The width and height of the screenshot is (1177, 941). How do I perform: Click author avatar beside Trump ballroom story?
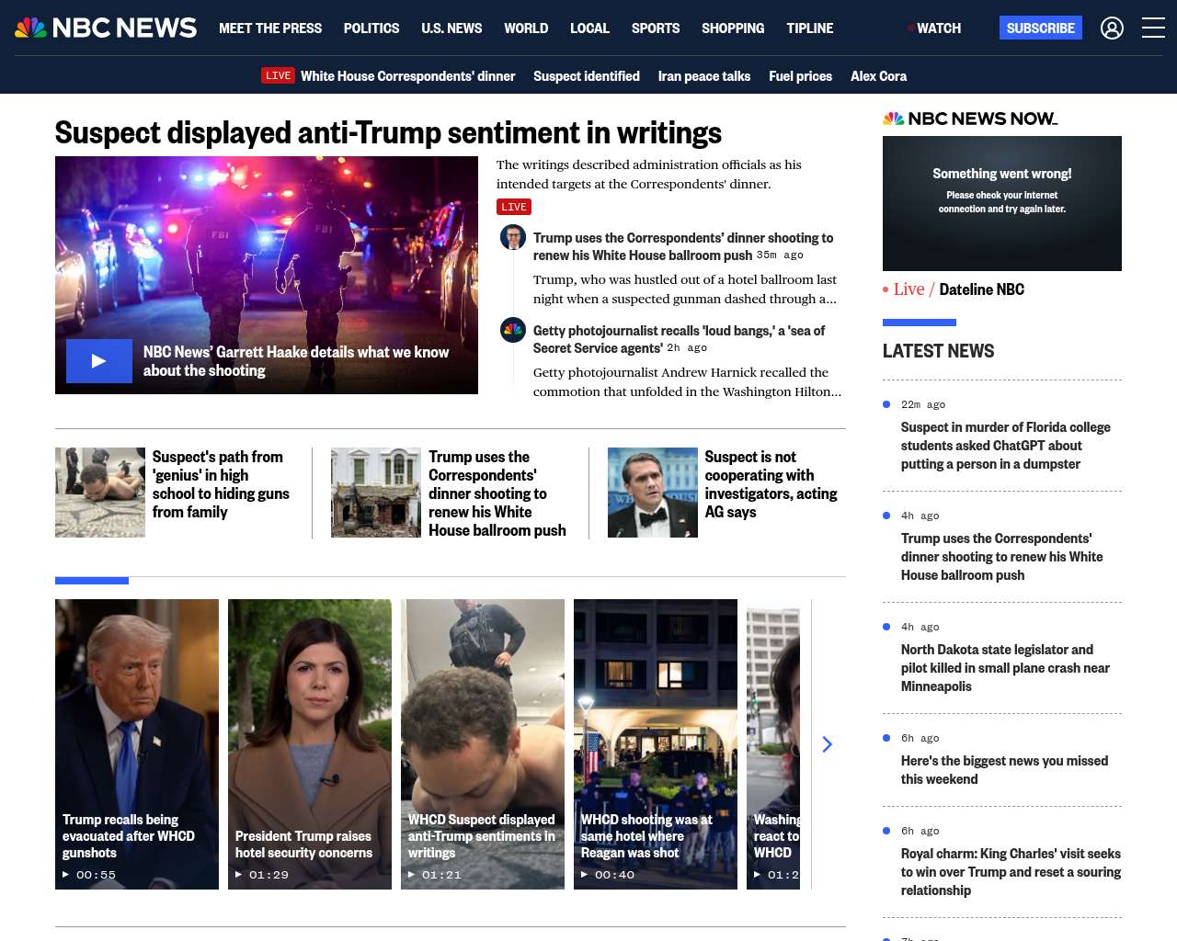(x=513, y=237)
